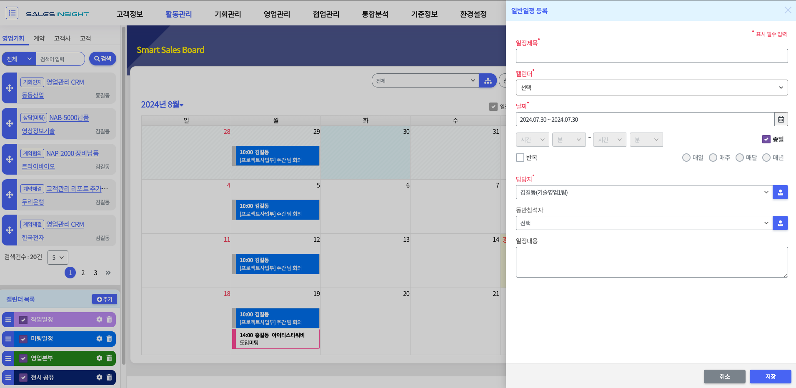Delete the 영업본부 calendar via trash icon
Image resolution: width=796 pixels, height=388 pixels.
[109, 358]
